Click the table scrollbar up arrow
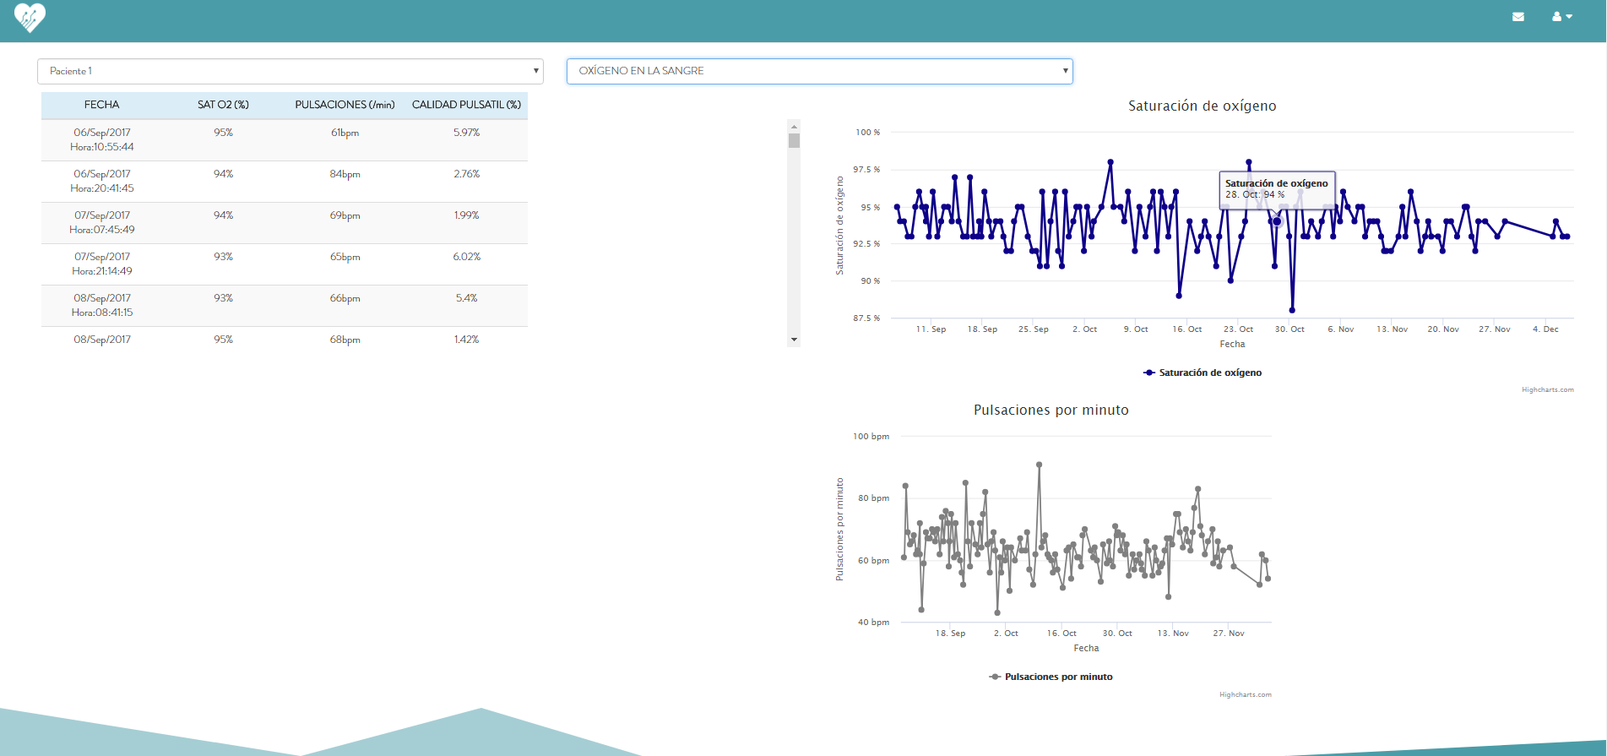This screenshot has height=756, width=1607. [x=794, y=126]
